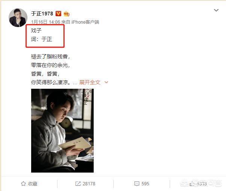The width and height of the screenshot is (226, 191).
Task: Click the iPhone客户端 source link
Action: [85, 22]
